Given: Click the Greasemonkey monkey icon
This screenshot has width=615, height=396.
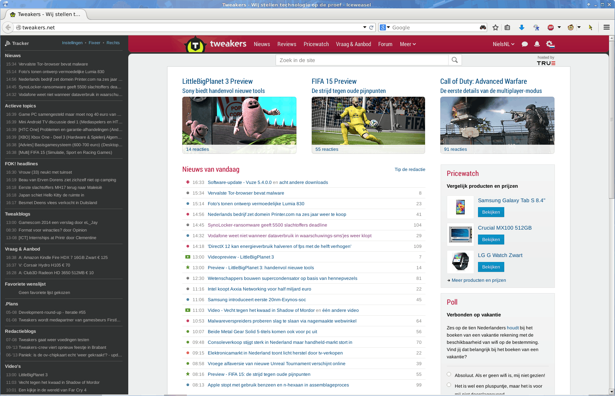Looking at the screenshot, I should click(x=570, y=27).
